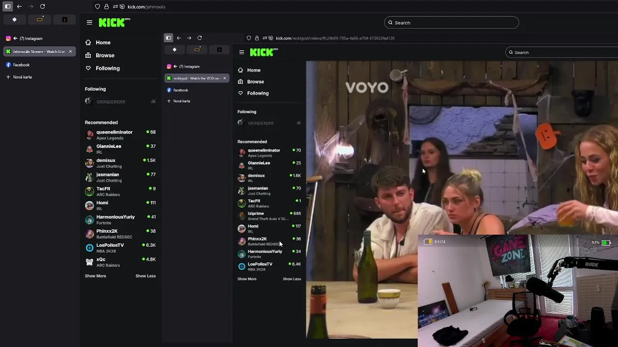Viewport: 618px width, 347px height.
Task: Open jasmanian channel in outer Recommended list
Action: point(120,177)
